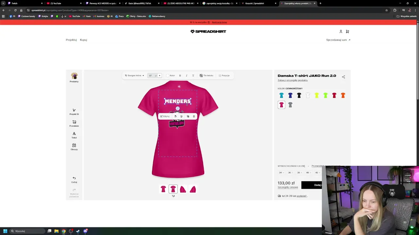Image resolution: width=419 pixels, height=235 pixels.
Task: Click Realizacja bonu in promo banner
Action: (219, 22)
